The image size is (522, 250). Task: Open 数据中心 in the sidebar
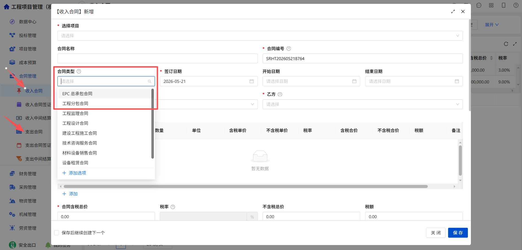[x=27, y=22]
